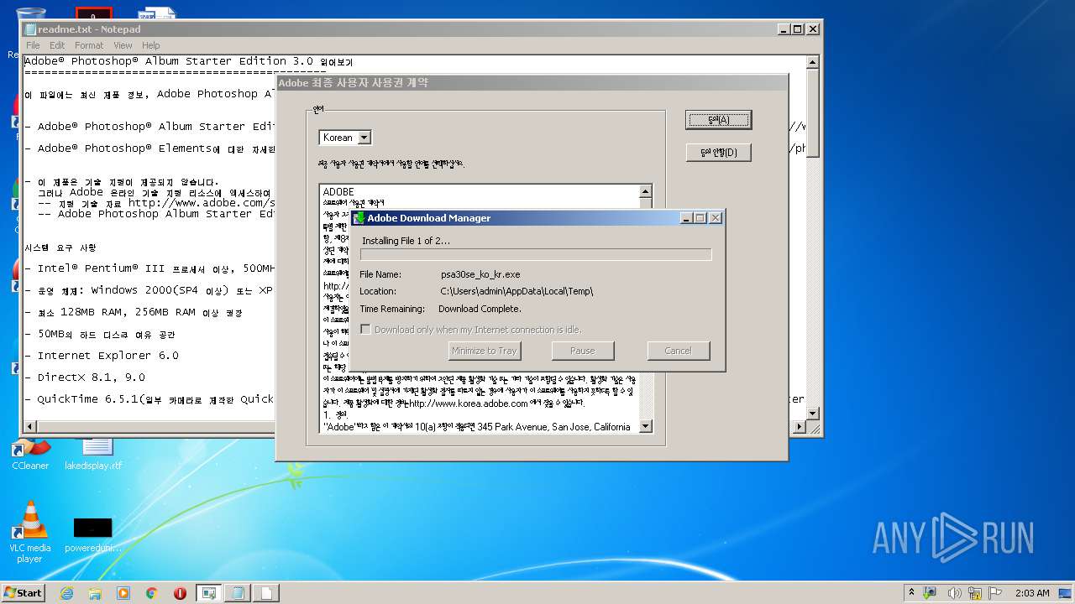Viewport: 1075px width, 604px height.
Task: Minimize the Adobe Download Manager window
Action: [x=686, y=218]
